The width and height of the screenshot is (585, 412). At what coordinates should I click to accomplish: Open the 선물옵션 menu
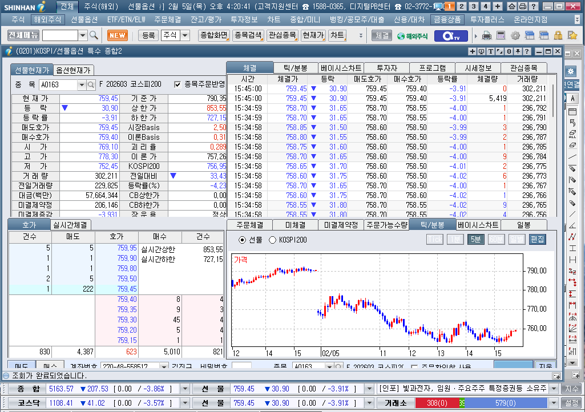click(84, 20)
